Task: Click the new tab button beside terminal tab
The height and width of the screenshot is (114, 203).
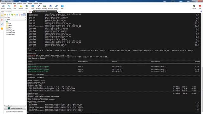Action: (60, 12)
